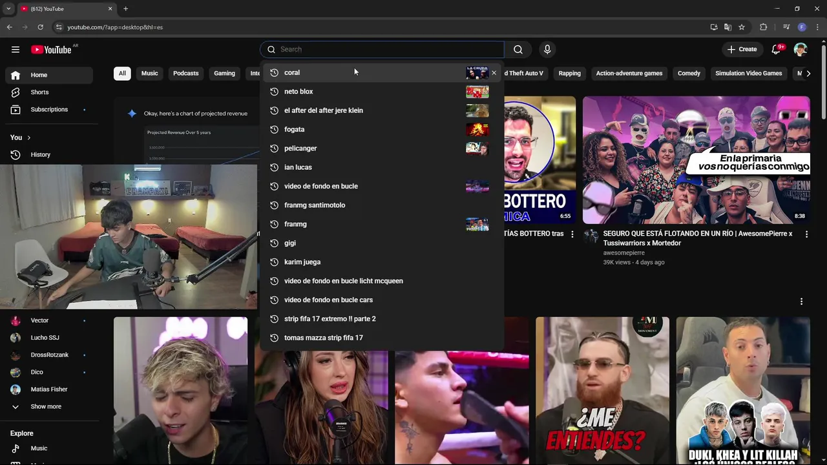Open the notifications bell
This screenshot has width=827, height=465.
pos(777,50)
